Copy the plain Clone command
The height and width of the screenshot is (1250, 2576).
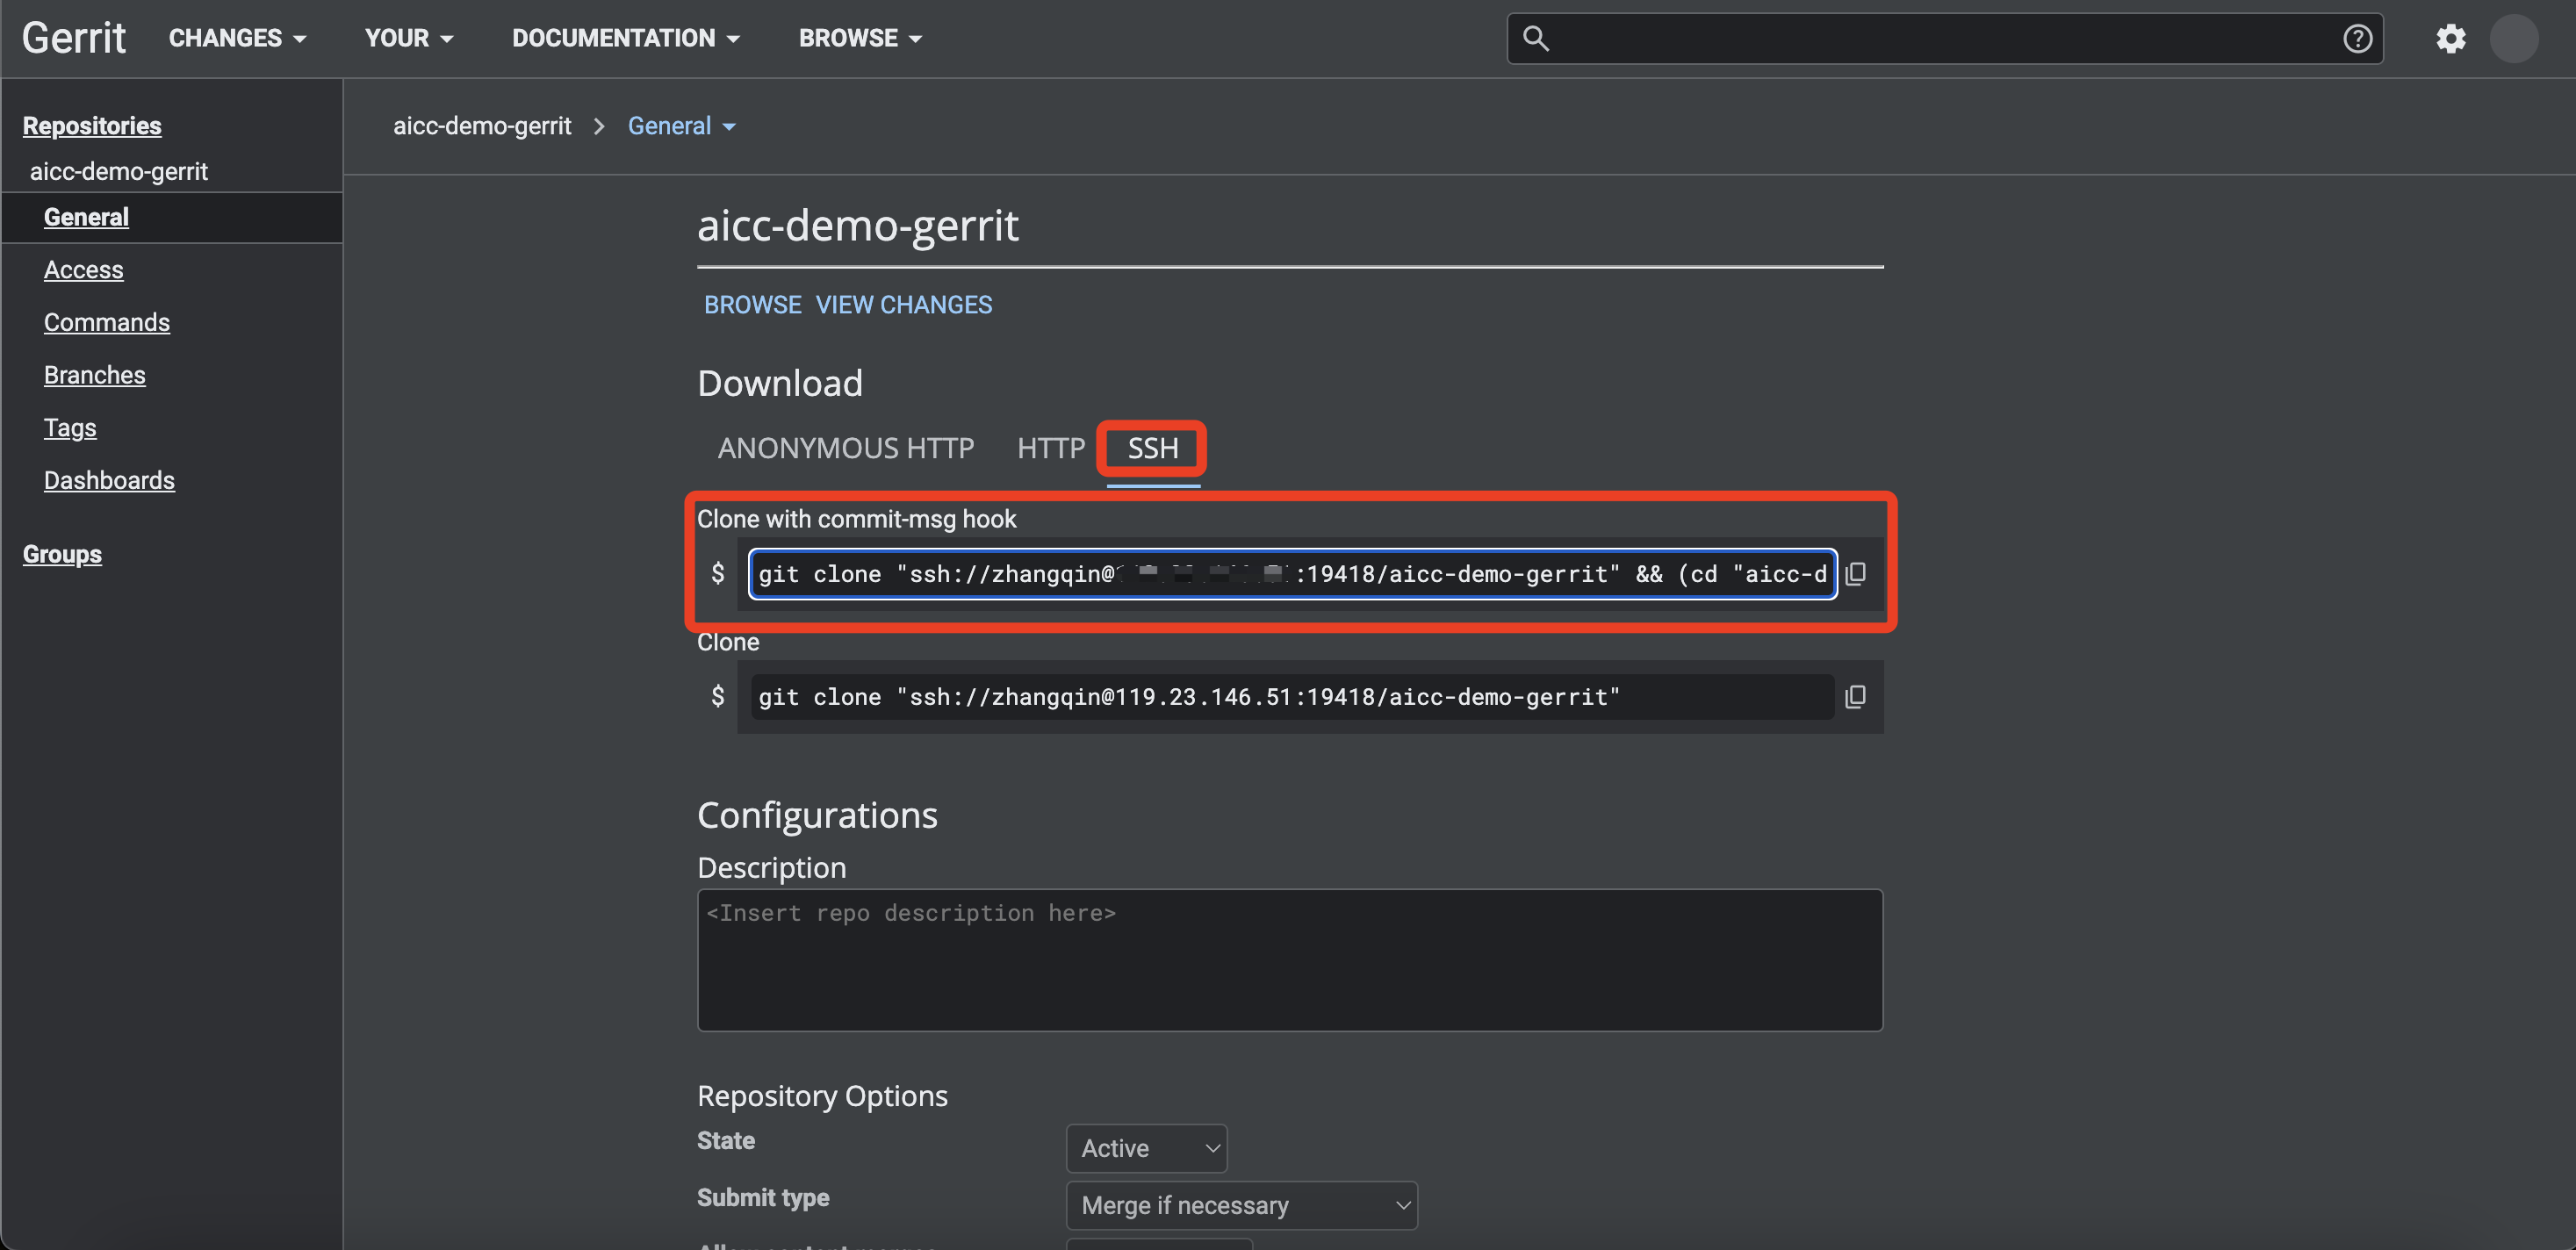click(x=1855, y=697)
